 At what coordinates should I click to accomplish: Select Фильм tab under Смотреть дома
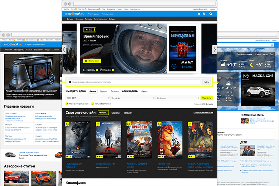click(93, 91)
